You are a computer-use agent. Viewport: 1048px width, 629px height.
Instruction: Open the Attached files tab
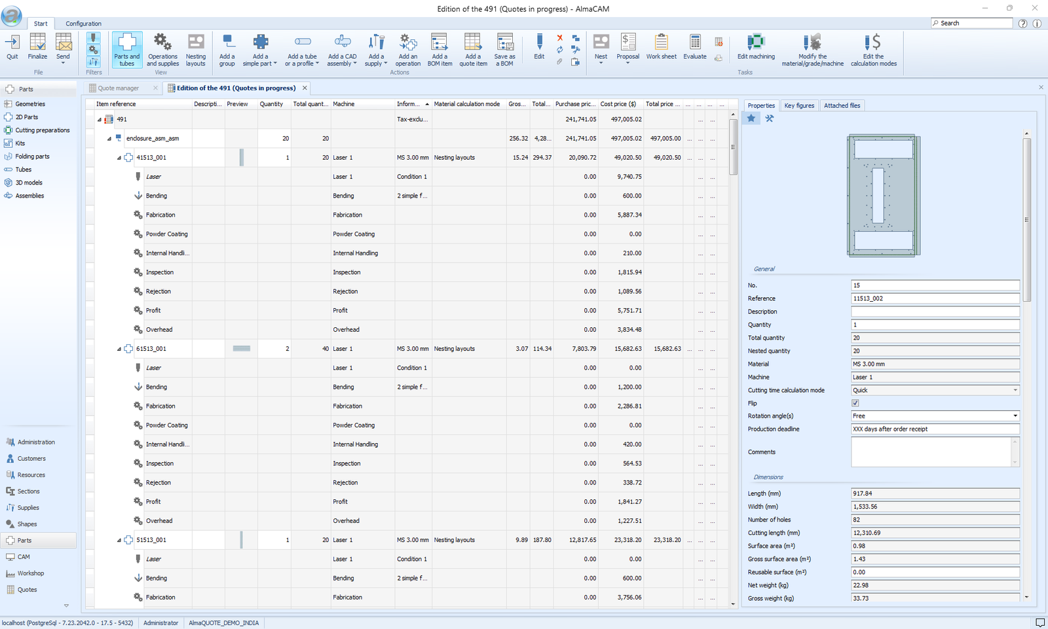pyautogui.click(x=842, y=105)
